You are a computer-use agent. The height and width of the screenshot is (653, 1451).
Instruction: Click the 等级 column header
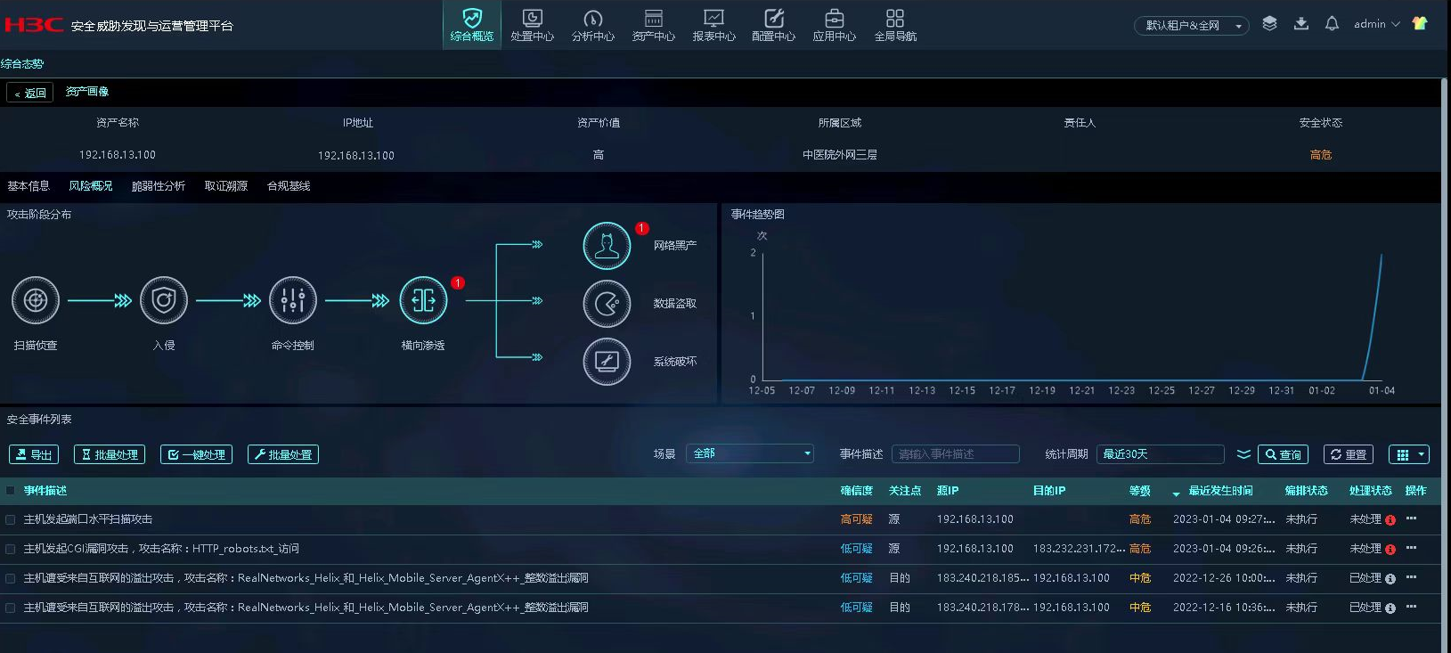coord(1140,491)
